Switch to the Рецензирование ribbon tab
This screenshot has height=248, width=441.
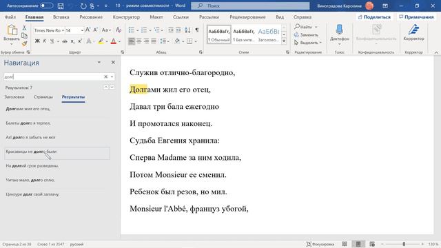click(x=247, y=17)
